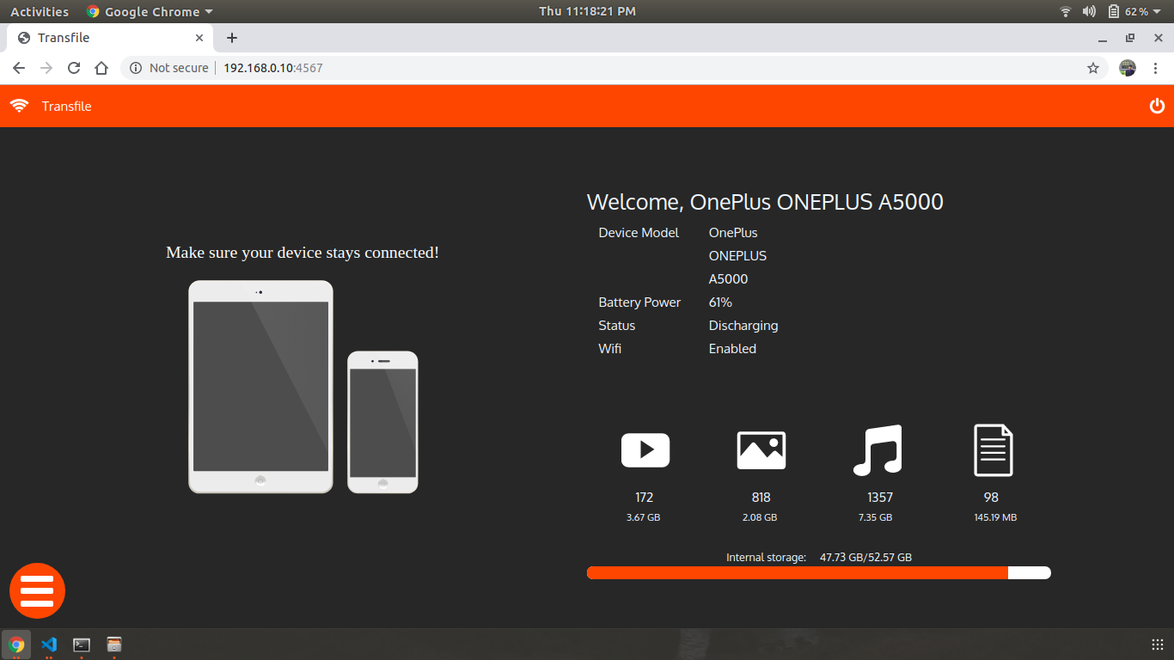Open the Videos category icon
Viewport: 1174px width, 660px height.
coord(644,449)
